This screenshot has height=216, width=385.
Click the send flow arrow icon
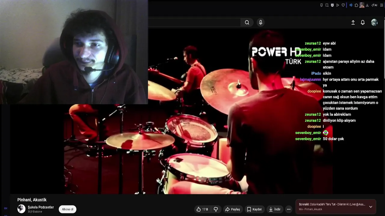coord(338,5)
